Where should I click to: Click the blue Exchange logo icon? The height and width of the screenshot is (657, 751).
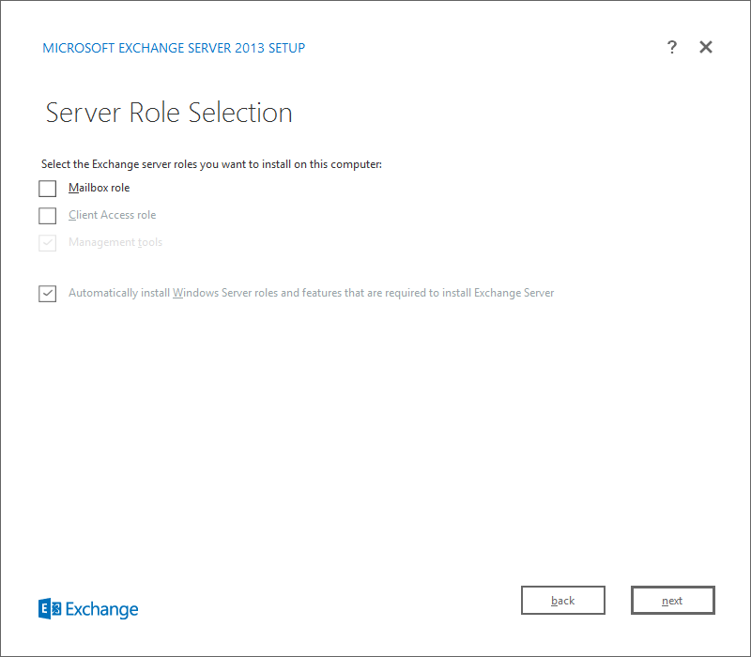(x=50, y=609)
